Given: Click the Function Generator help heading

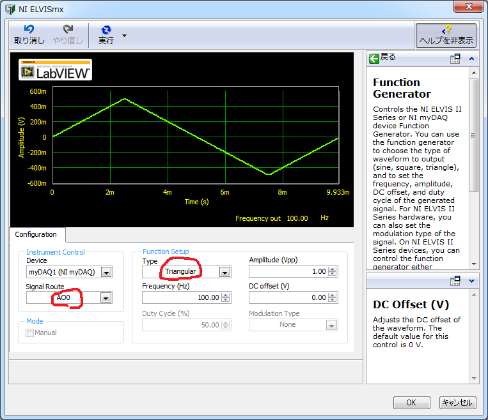Looking at the screenshot, I should (402, 88).
